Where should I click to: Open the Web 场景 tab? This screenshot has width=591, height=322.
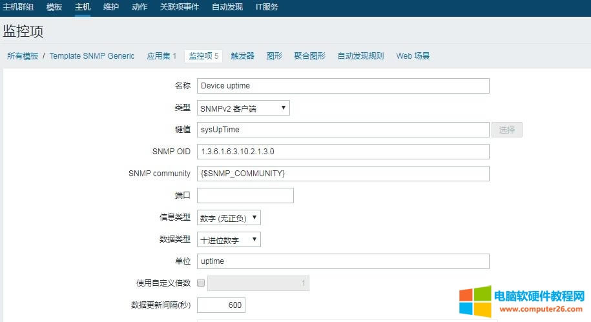coord(413,56)
